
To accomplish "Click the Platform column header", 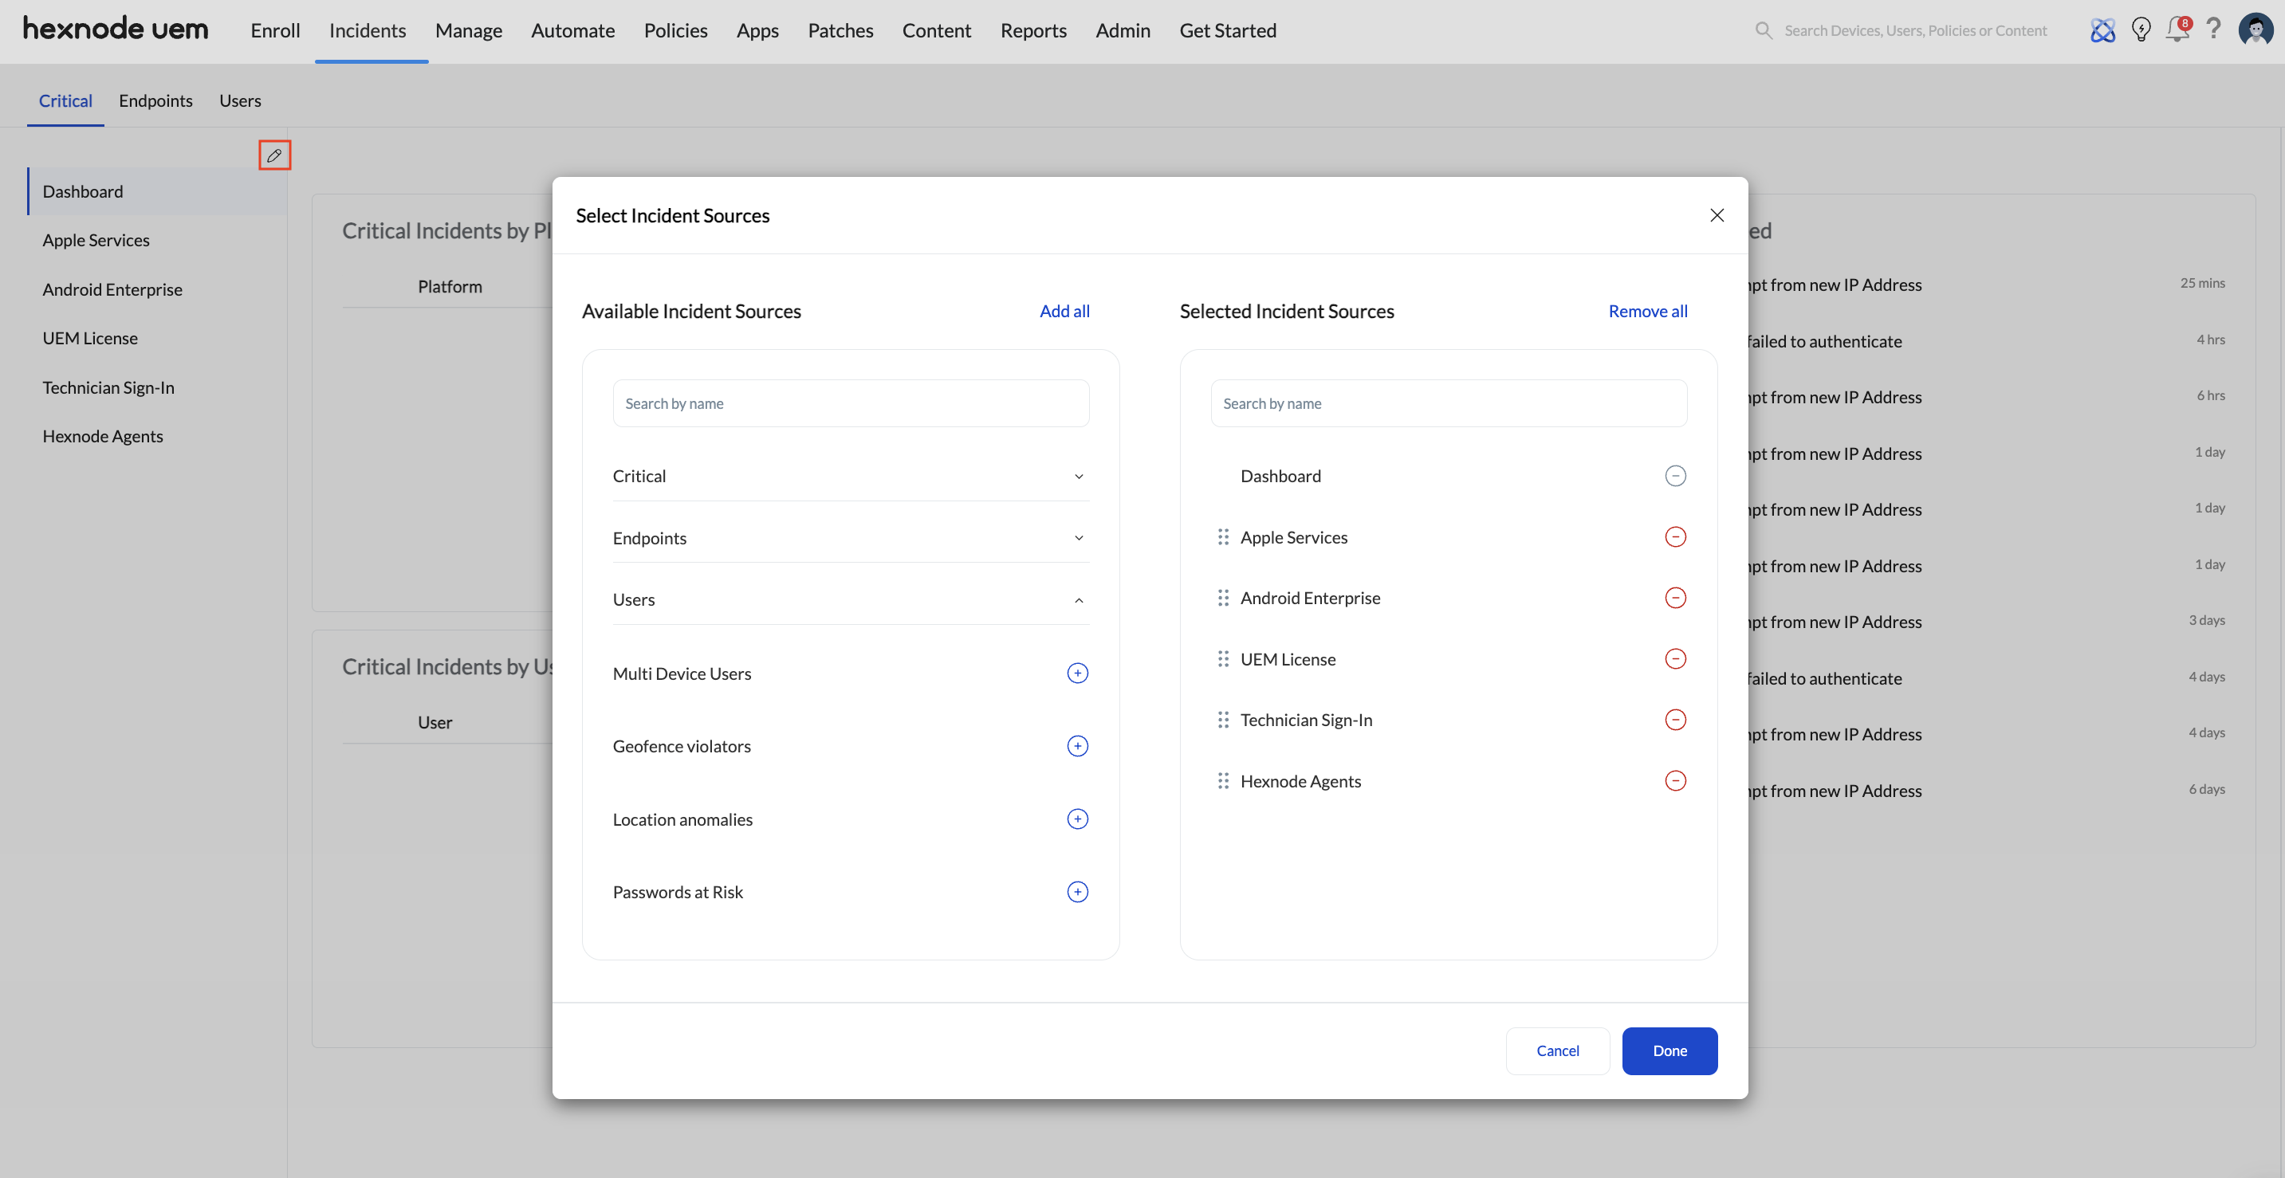I will (450, 286).
